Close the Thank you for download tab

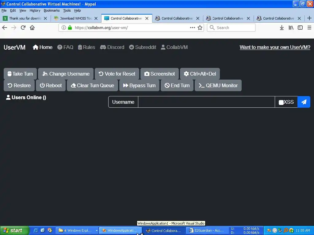point(45,18)
